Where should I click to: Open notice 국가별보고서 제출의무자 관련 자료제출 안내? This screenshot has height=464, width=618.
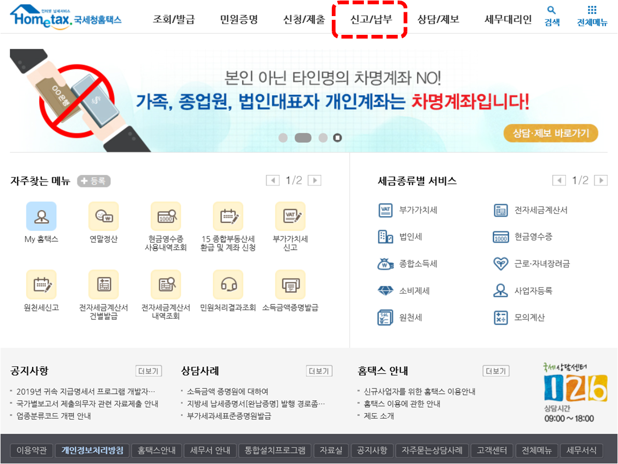87,404
